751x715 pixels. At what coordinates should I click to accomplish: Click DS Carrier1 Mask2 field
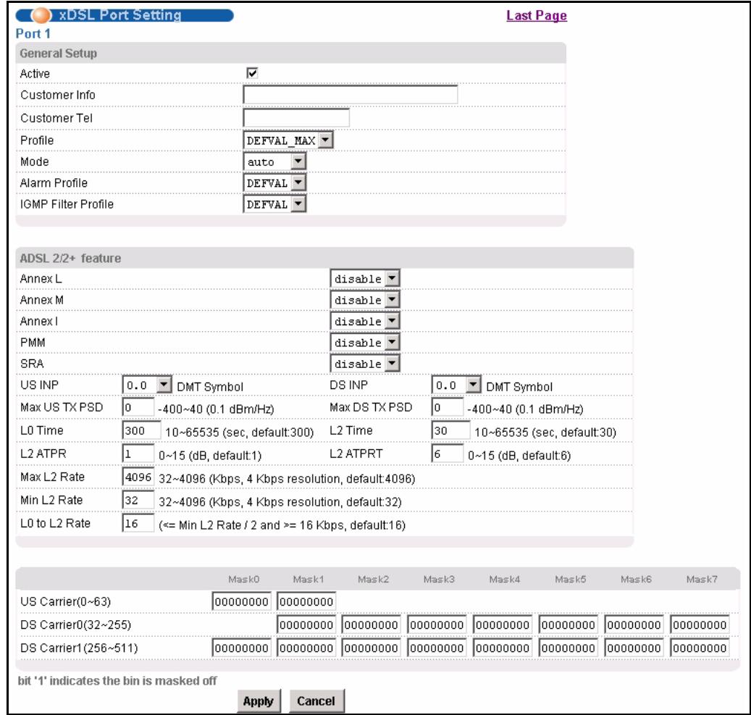[372, 648]
